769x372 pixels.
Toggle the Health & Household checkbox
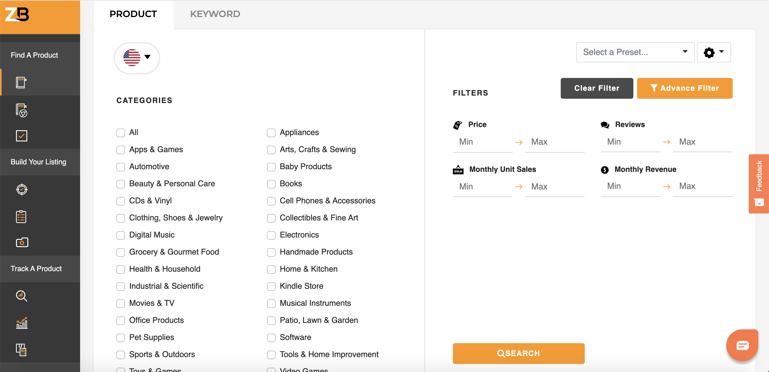click(121, 269)
